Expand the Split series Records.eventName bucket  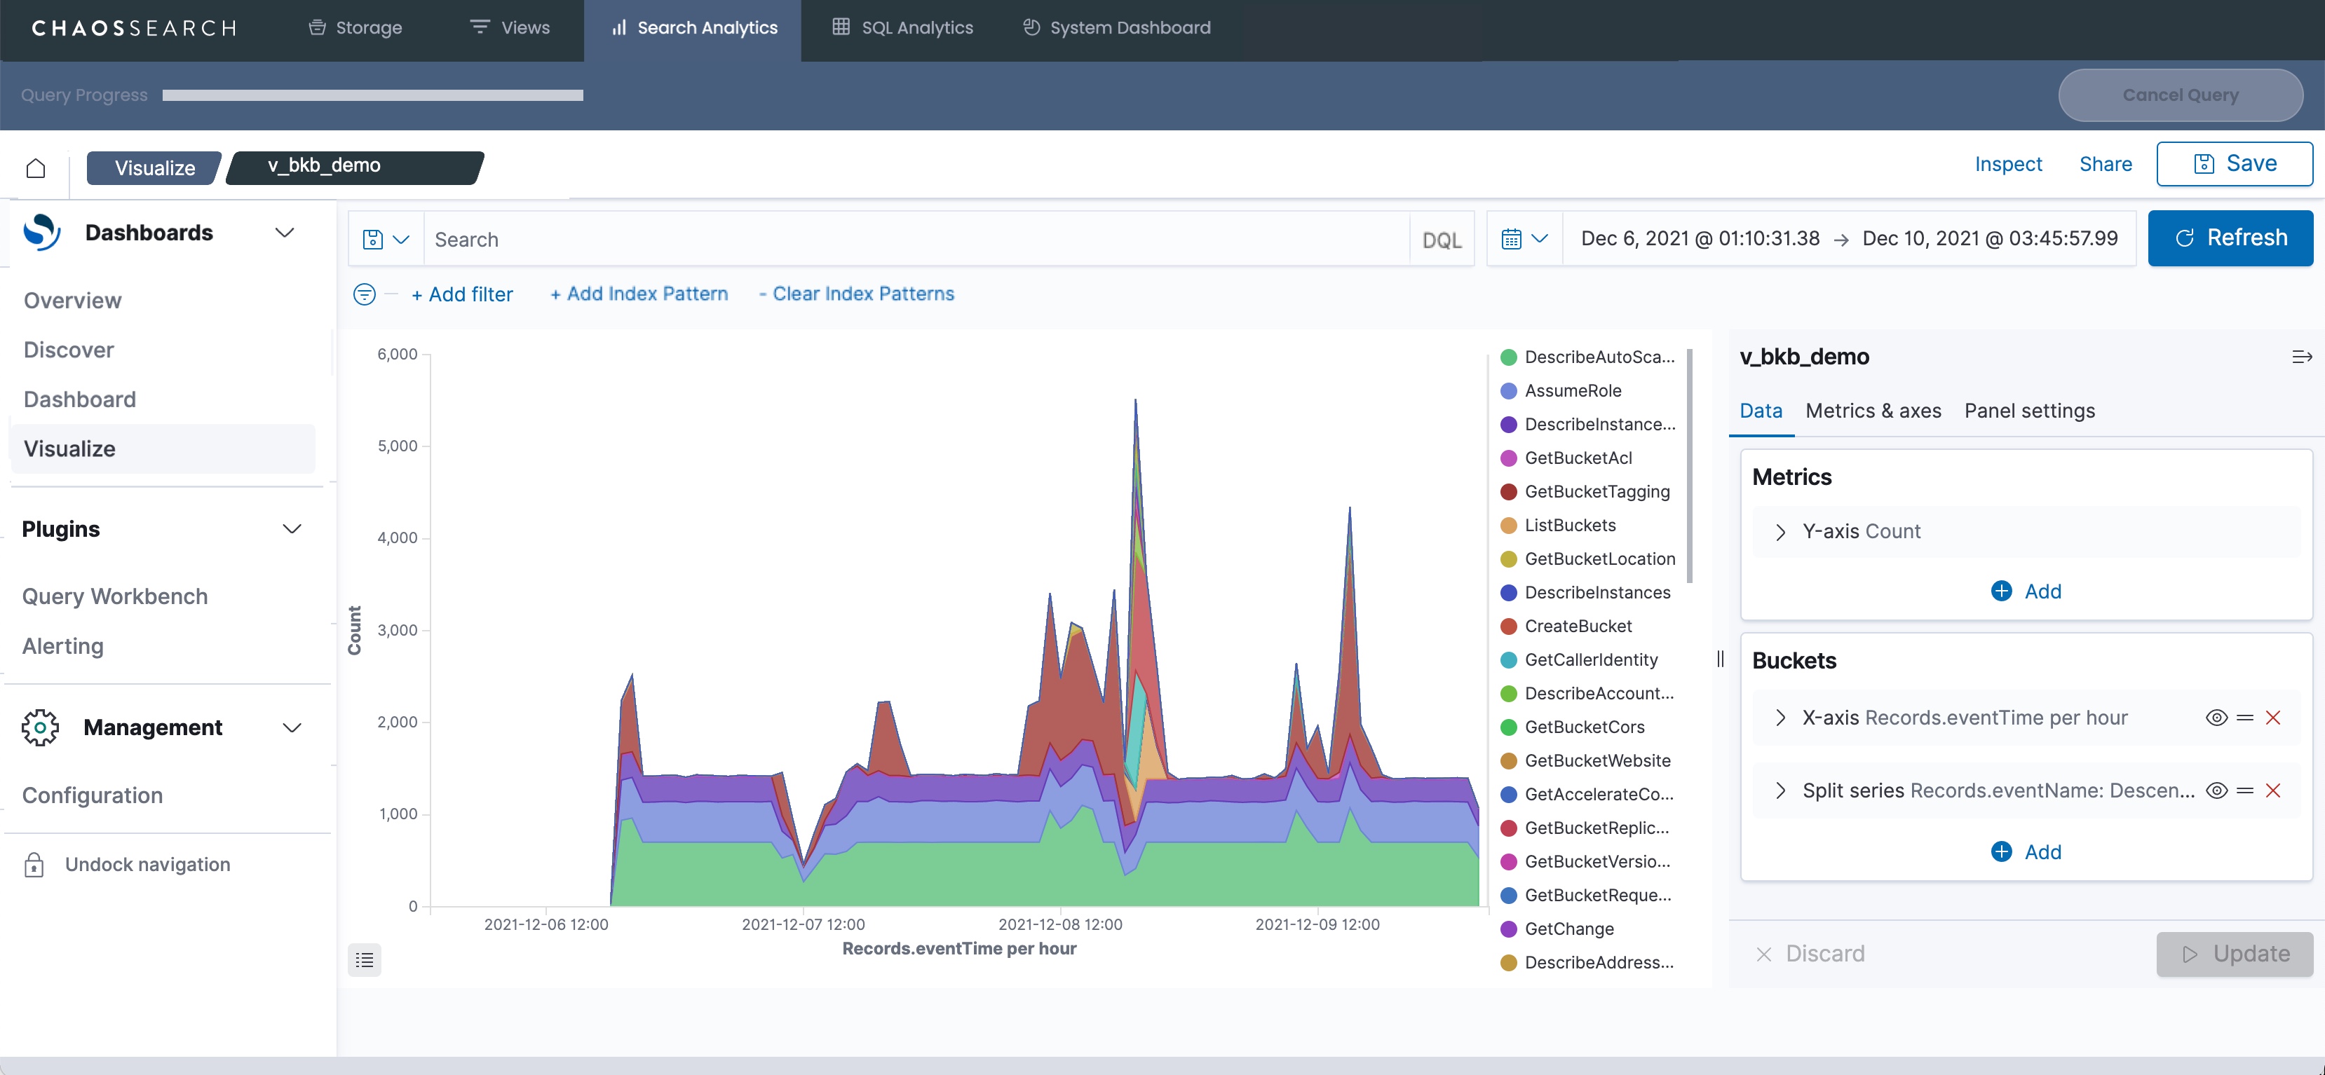tap(1780, 791)
